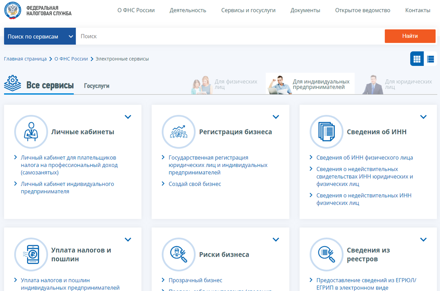Image resolution: width=440 pixels, height=291 pixels.
Task: Click the Сведения из реестров magnifier icon
Action: point(326,254)
